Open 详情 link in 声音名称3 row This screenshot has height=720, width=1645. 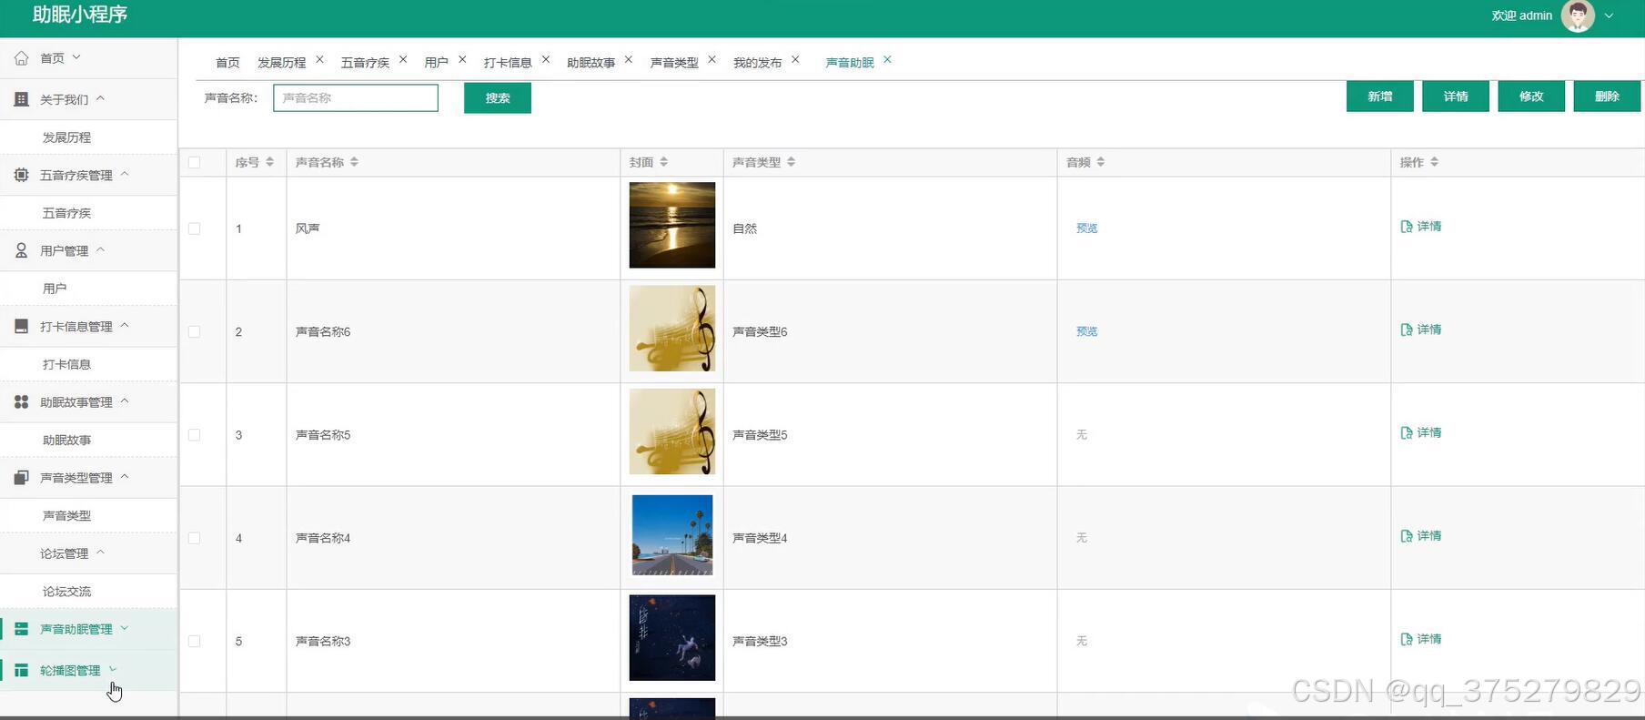[1420, 639]
